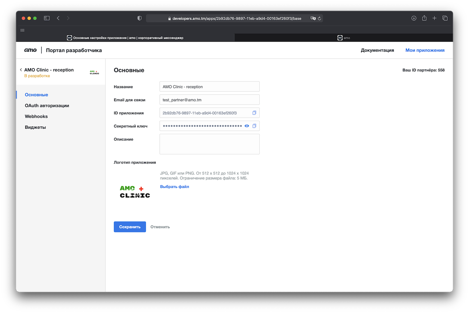Screen dimensions: 469x313
Task: Reveal the secret key with eye icon
Action: pos(247,126)
